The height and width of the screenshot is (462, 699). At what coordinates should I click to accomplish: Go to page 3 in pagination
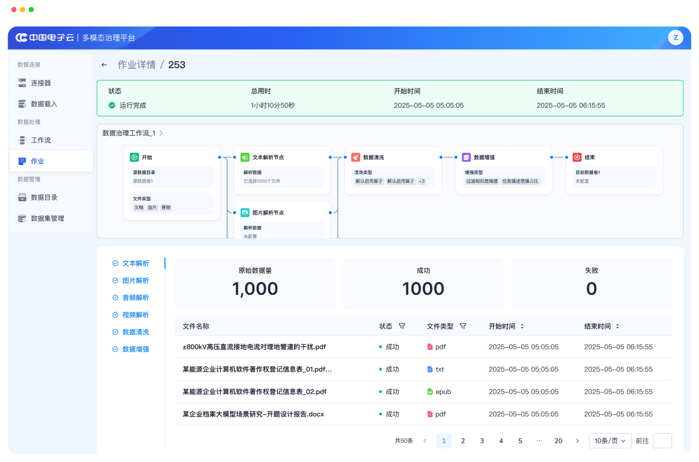(x=482, y=441)
